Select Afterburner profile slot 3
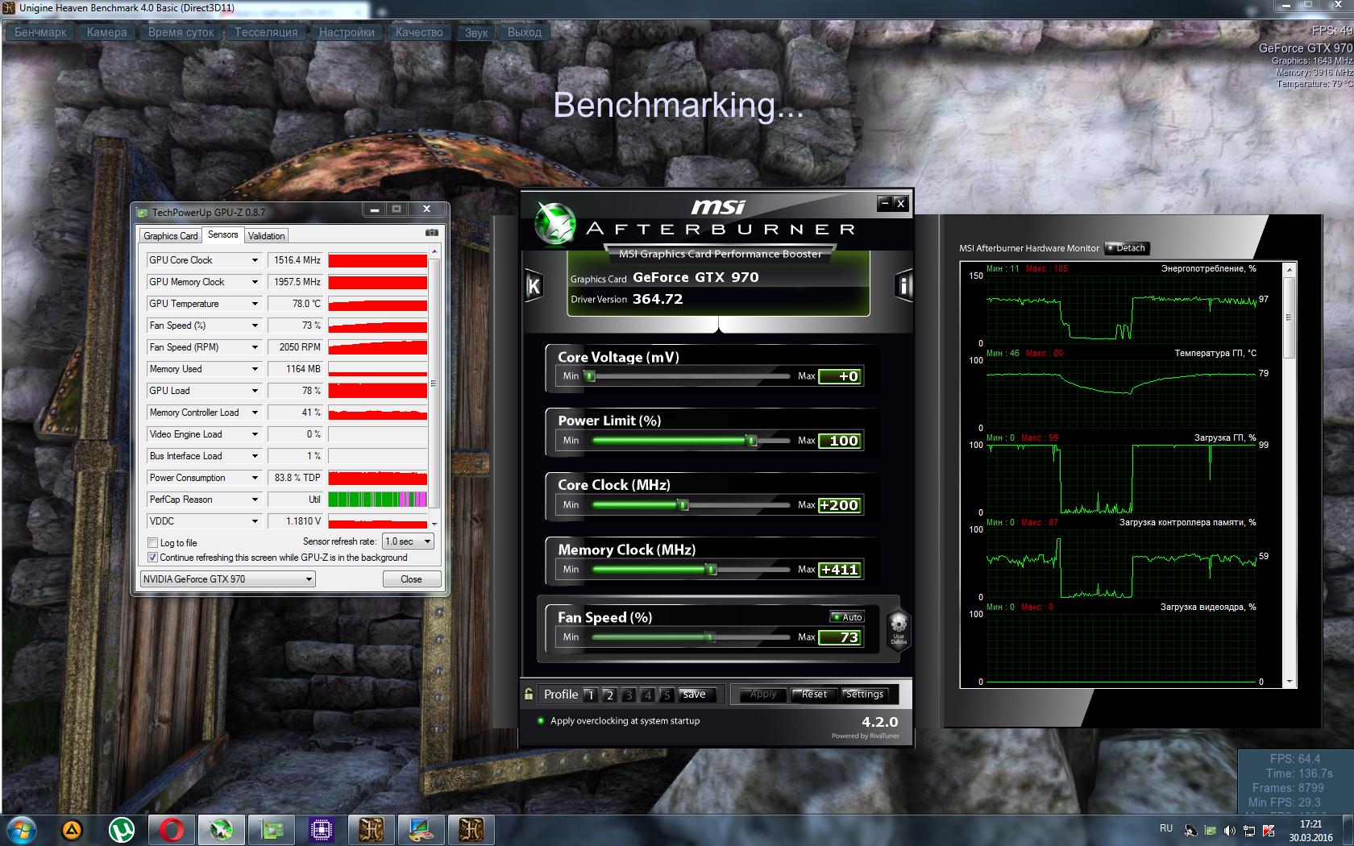1354x846 pixels. click(x=629, y=695)
